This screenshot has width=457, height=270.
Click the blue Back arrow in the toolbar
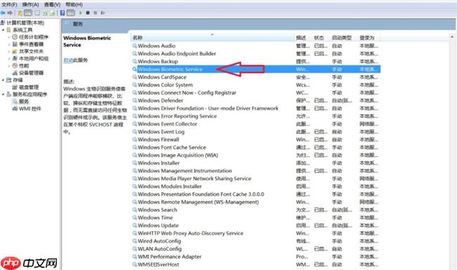click(3, 13)
